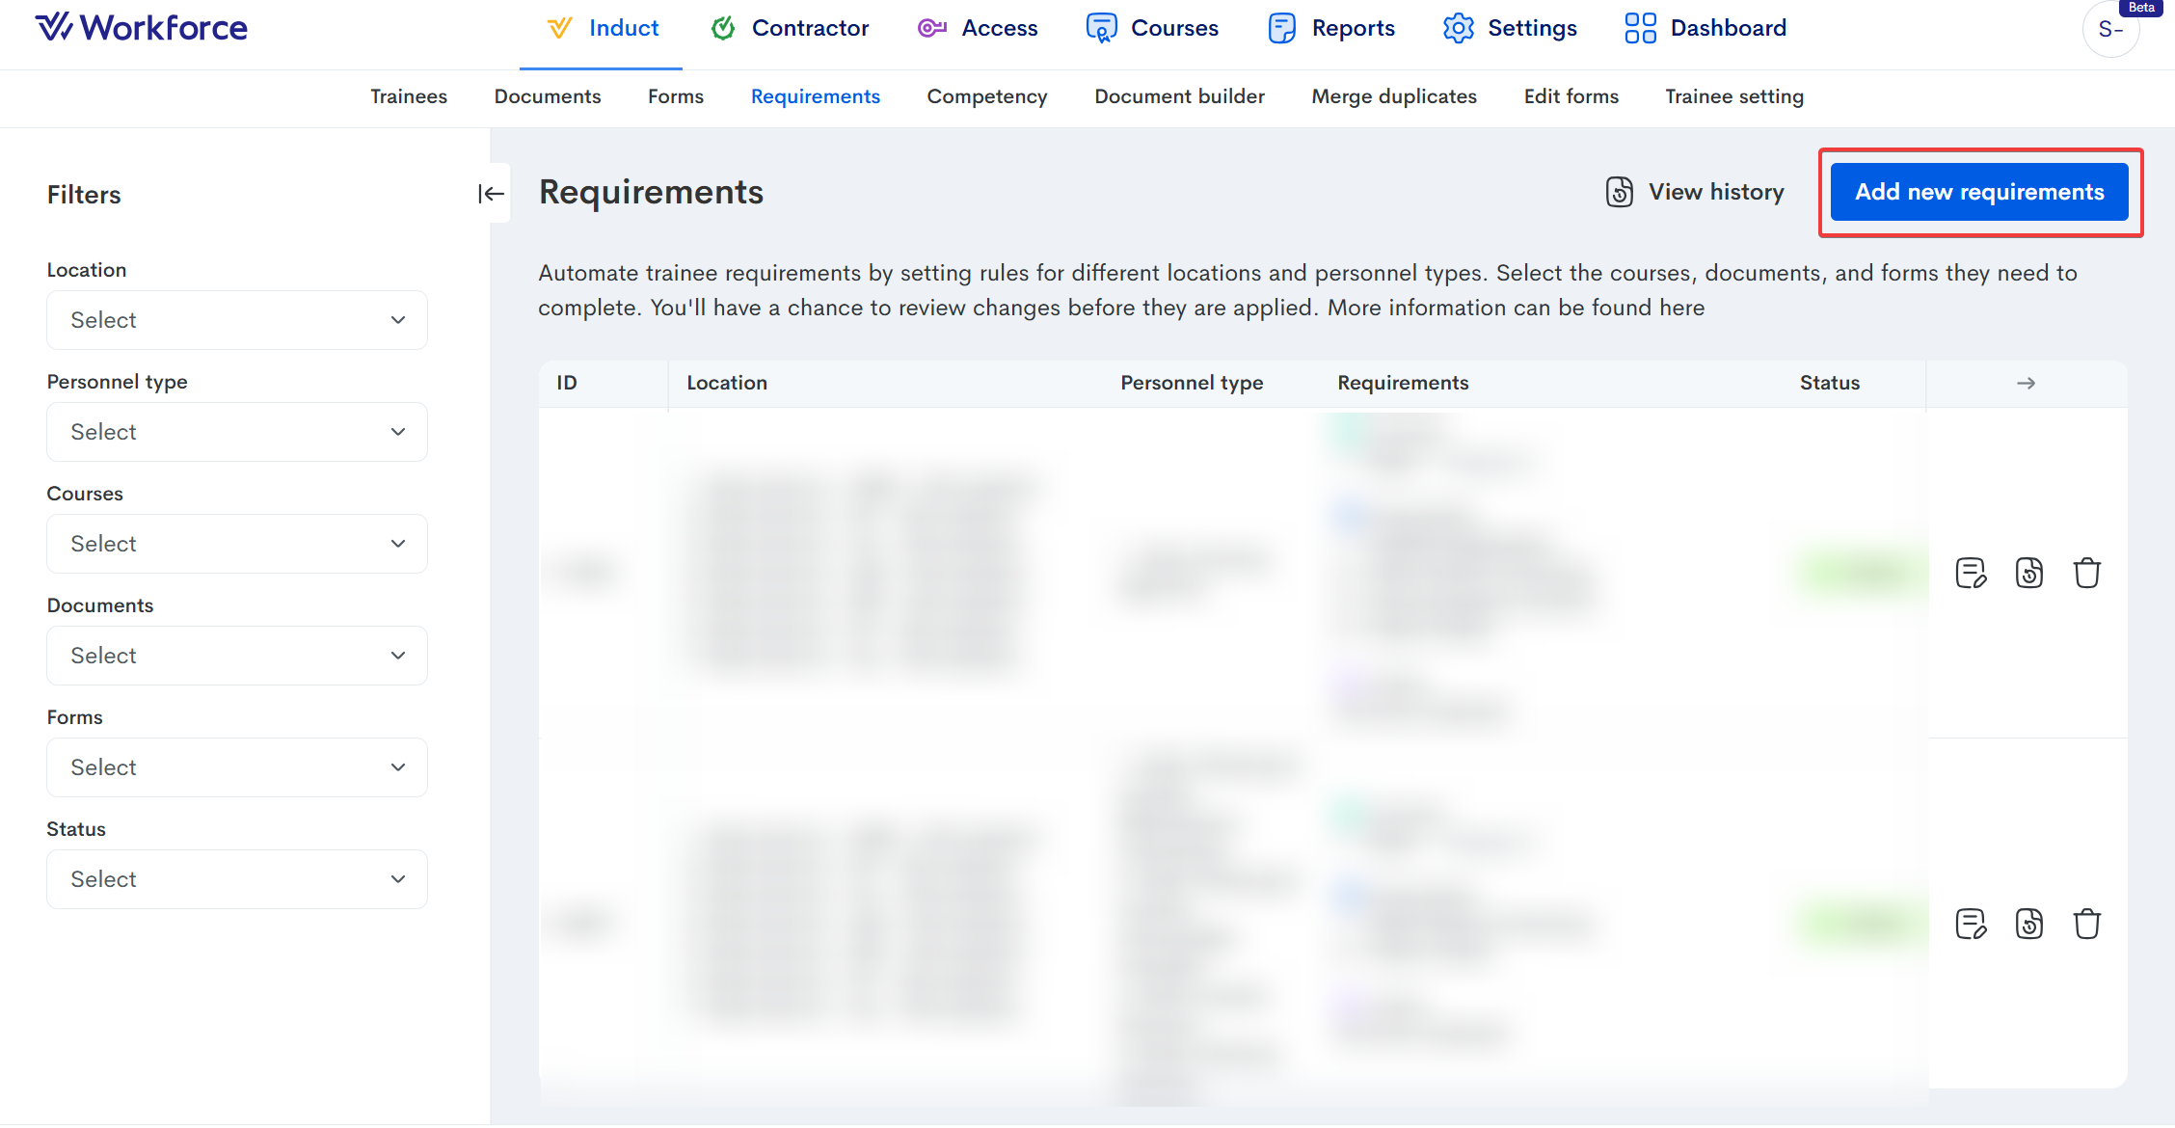
Task: Delete second requirement using trash icon
Action: click(2086, 924)
